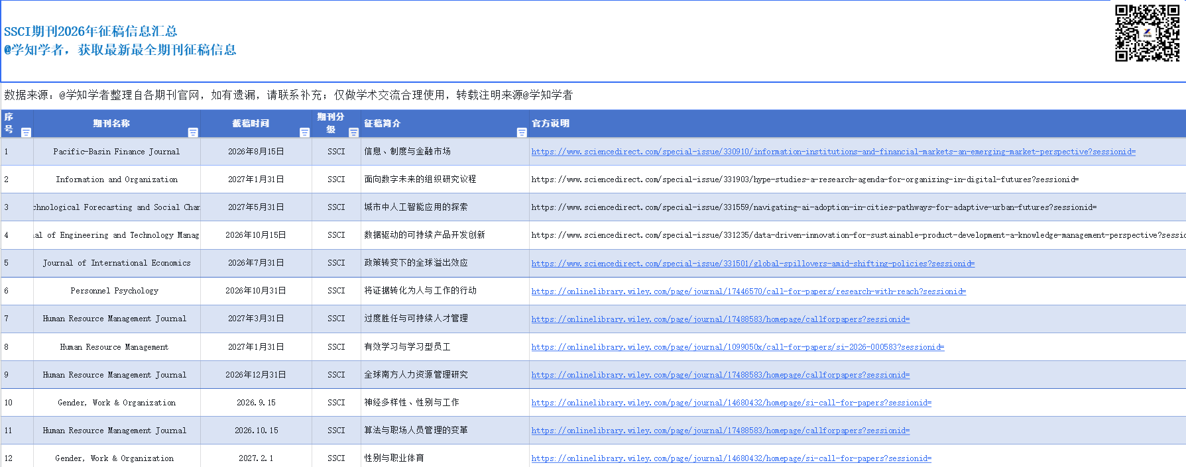Select the title 'SSCI期刊2026年征稿信息汇总'

pos(91,31)
